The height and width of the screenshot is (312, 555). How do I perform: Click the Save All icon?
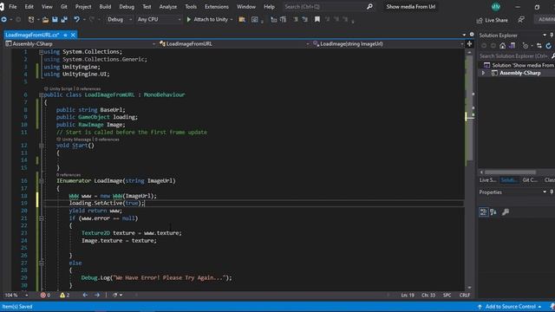pyautogui.click(x=64, y=19)
